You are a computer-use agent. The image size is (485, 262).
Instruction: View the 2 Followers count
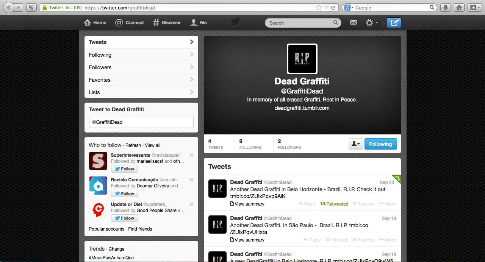[289, 144]
